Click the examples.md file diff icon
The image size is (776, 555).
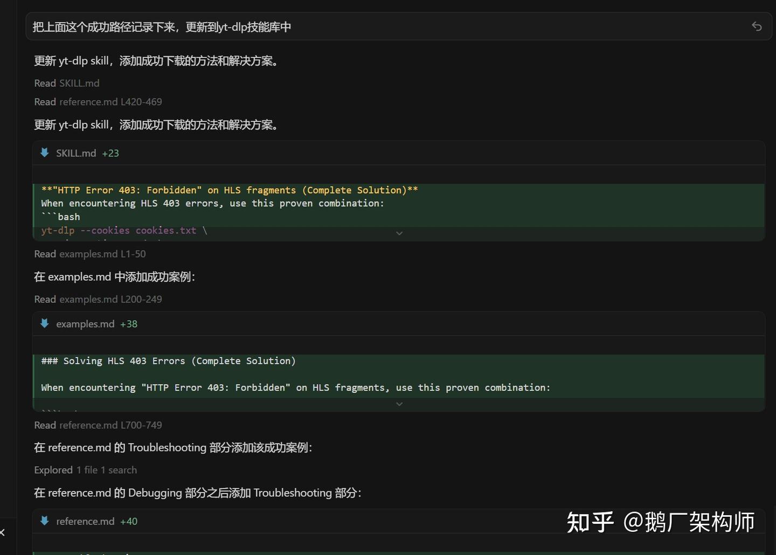(x=45, y=323)
